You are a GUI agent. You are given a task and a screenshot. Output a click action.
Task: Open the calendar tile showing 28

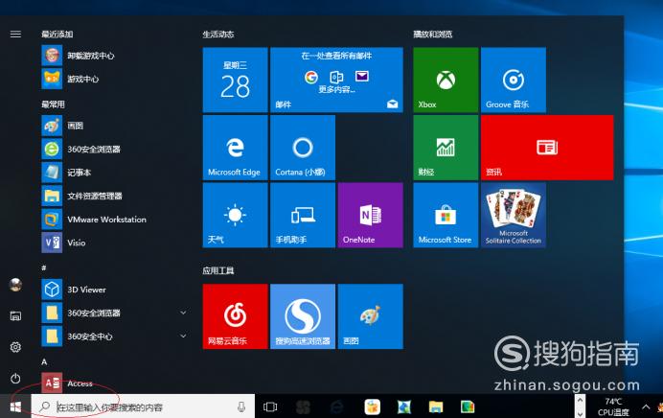(x=235, y=80)
